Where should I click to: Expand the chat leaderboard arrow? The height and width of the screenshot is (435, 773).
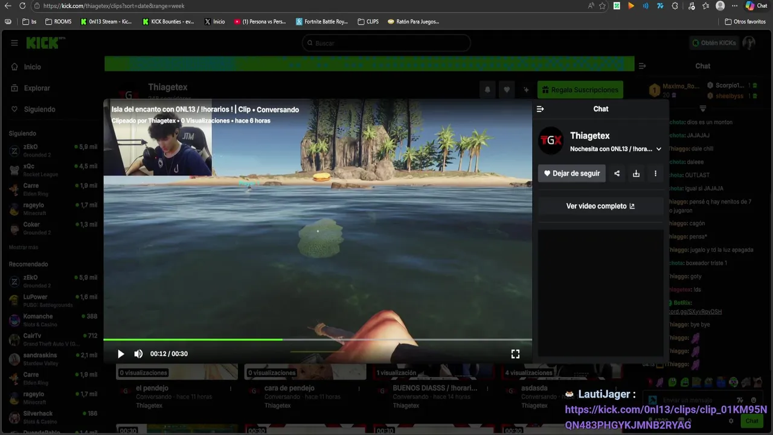(703, 109)
